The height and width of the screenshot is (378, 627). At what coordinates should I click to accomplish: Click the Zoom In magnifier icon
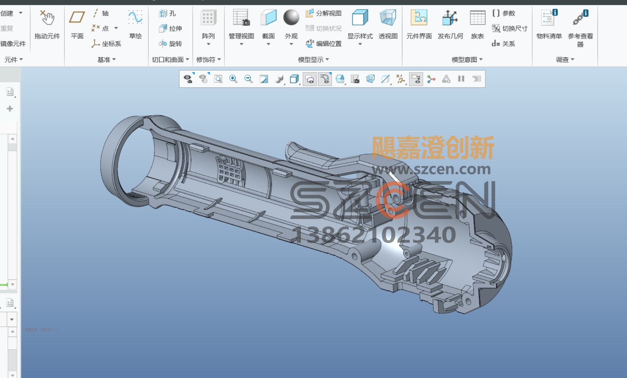pos(233,79)
